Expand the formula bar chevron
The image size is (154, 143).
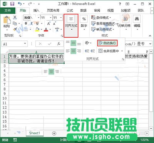[150, 44]
